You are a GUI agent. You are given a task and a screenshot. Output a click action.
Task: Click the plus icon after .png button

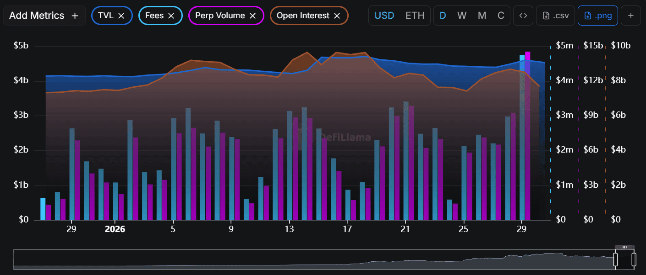tap(631, 16)
